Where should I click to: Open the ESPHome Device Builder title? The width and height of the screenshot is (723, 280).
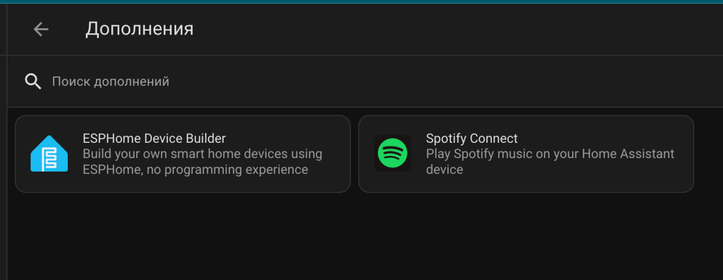154,138
